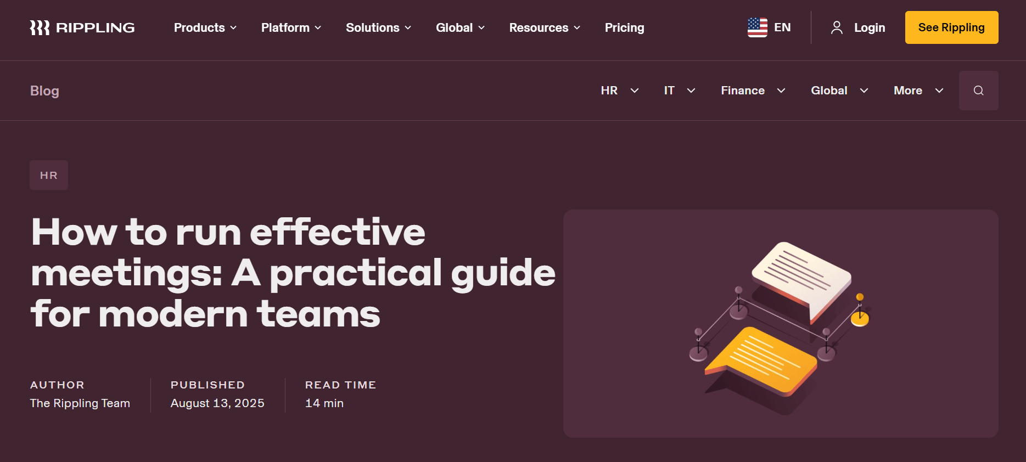Expand the Resources dropdown menu
Image resolution: width=1026 pixels, height=462 pixels.
545,27
